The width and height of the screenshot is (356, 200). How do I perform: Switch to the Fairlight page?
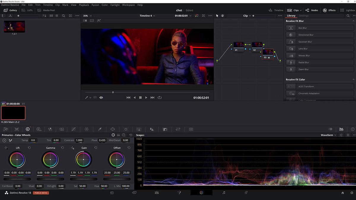tap(223, 193)
